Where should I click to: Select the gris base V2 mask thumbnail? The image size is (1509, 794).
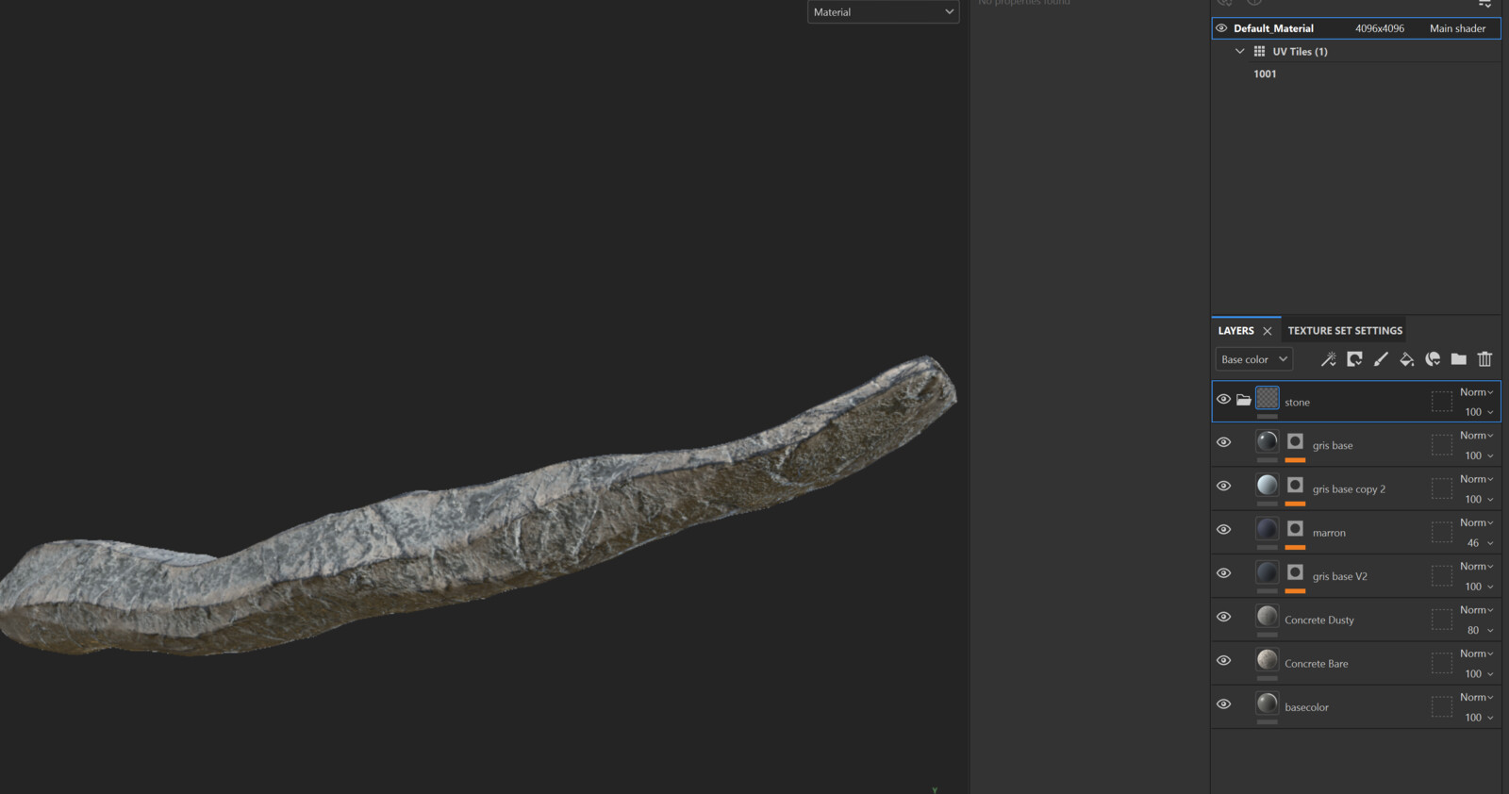point(1295,572)
